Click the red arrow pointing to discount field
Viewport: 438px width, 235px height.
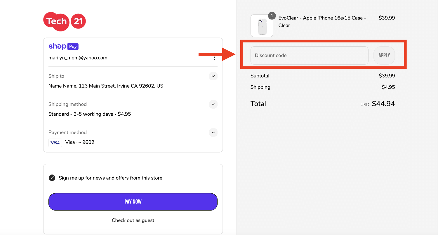[217, 54]
